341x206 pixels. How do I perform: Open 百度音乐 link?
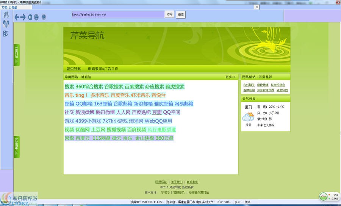click(x=120, y=95)
